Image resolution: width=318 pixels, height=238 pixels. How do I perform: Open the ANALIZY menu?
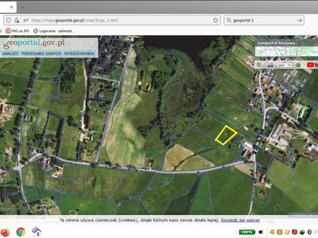tap(10, 54)
